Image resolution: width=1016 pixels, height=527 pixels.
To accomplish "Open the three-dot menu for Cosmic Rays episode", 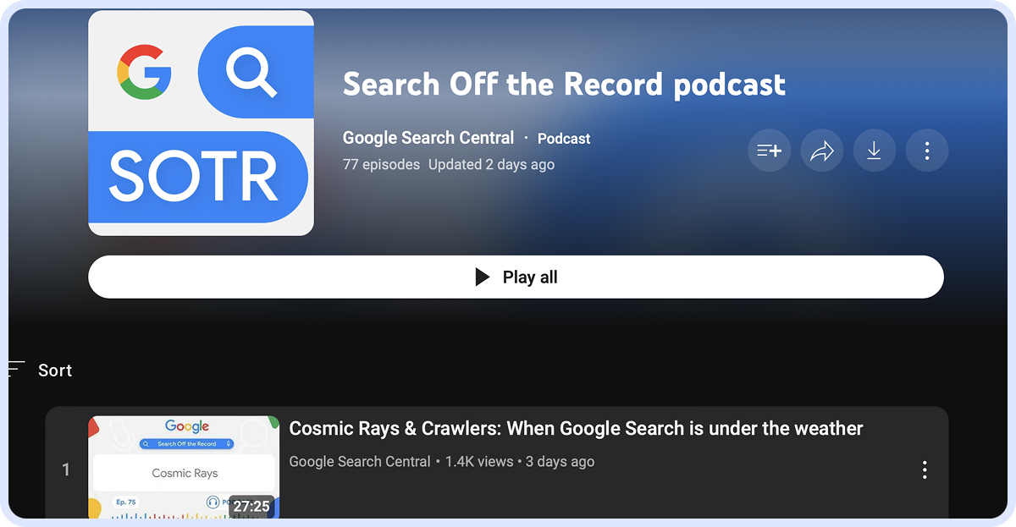I will click(925, 469).
